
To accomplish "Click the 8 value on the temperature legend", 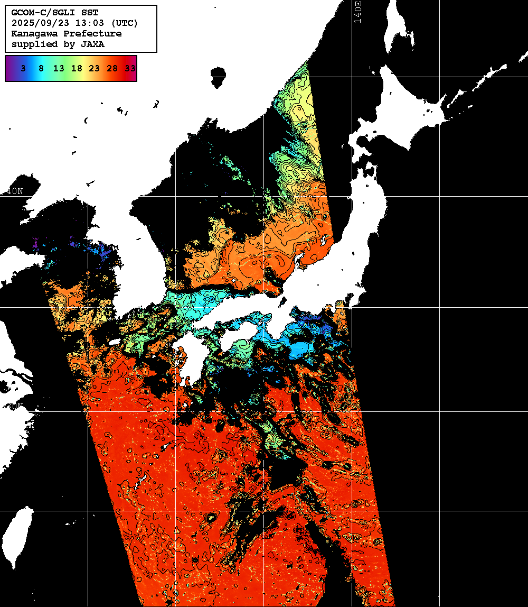I will pos(41,68).
